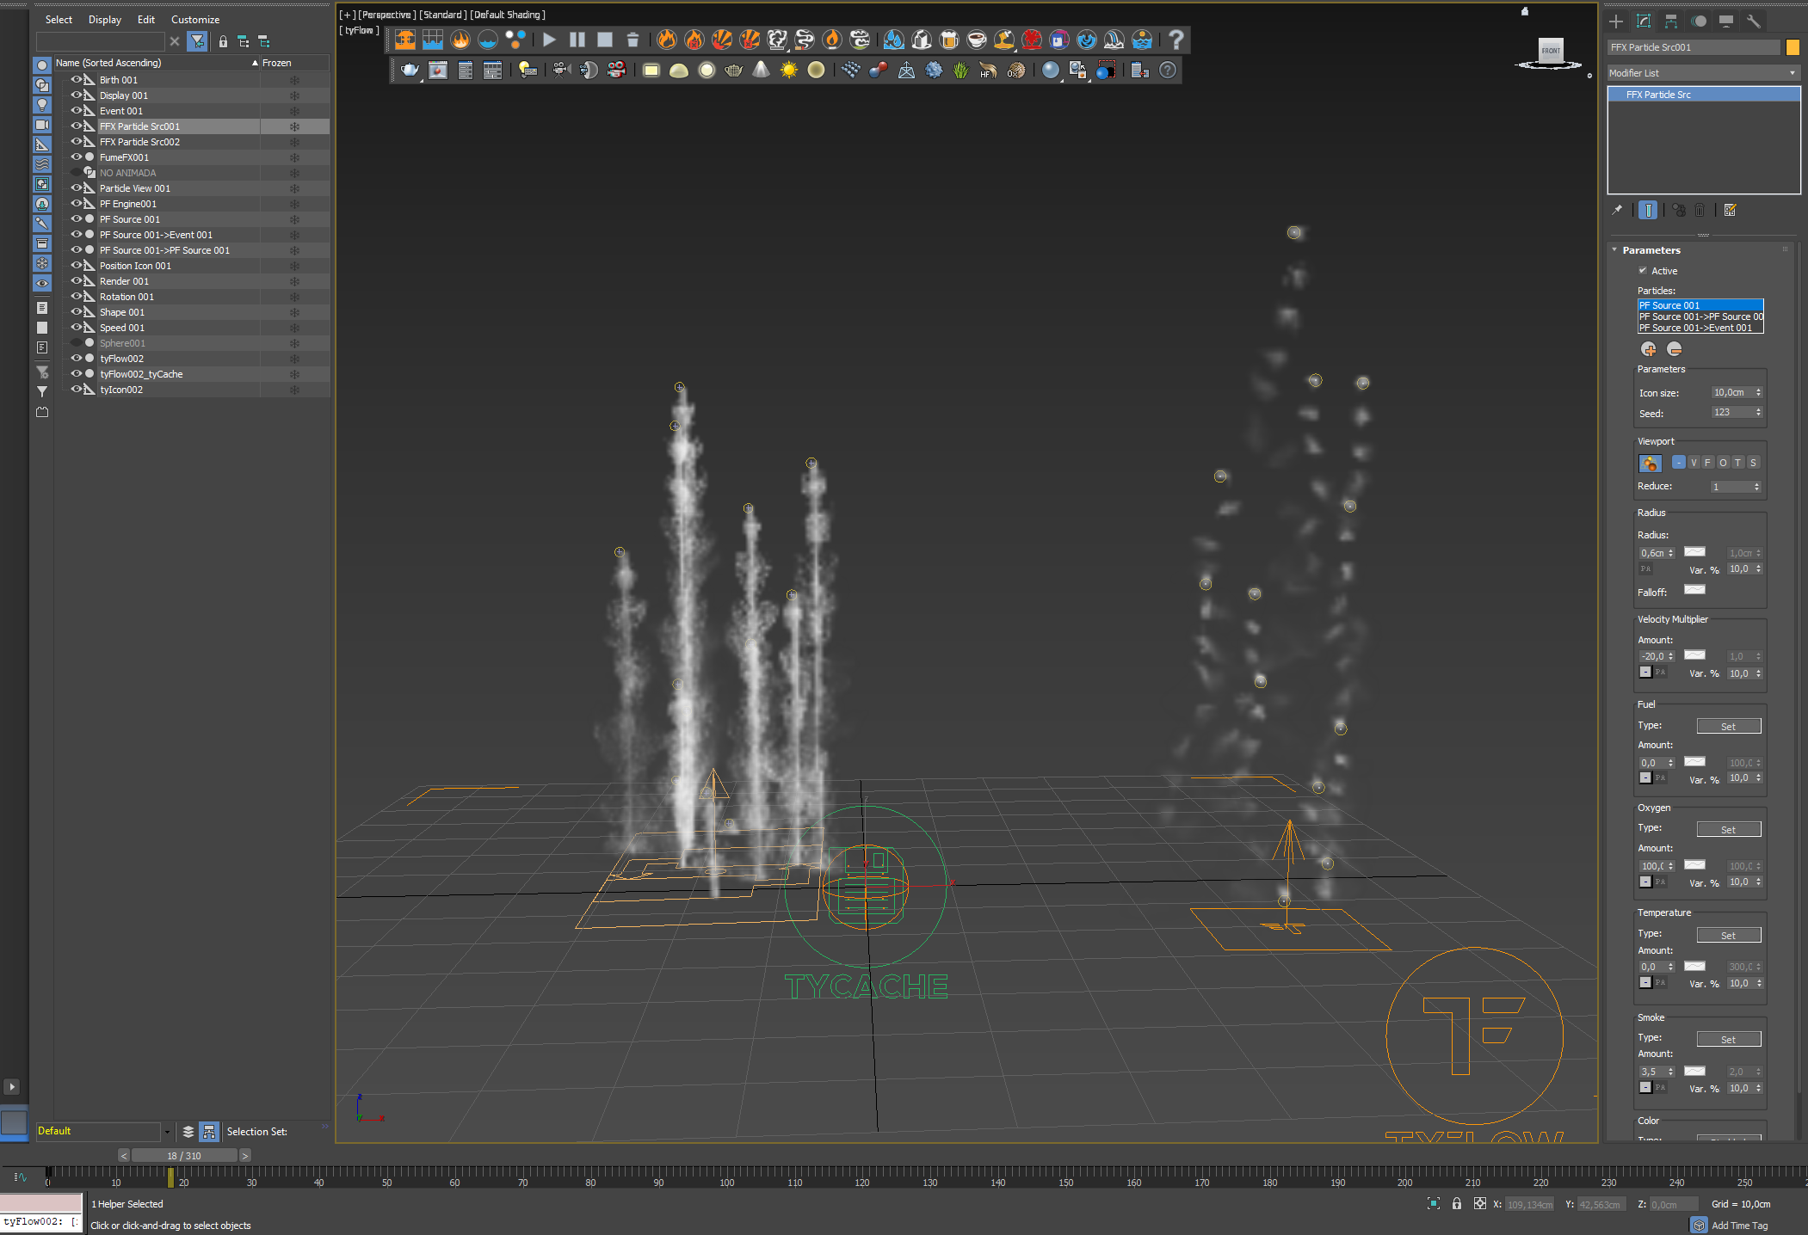
Task: Click the Smoke Type Set button
Action: (1728, 1040)
